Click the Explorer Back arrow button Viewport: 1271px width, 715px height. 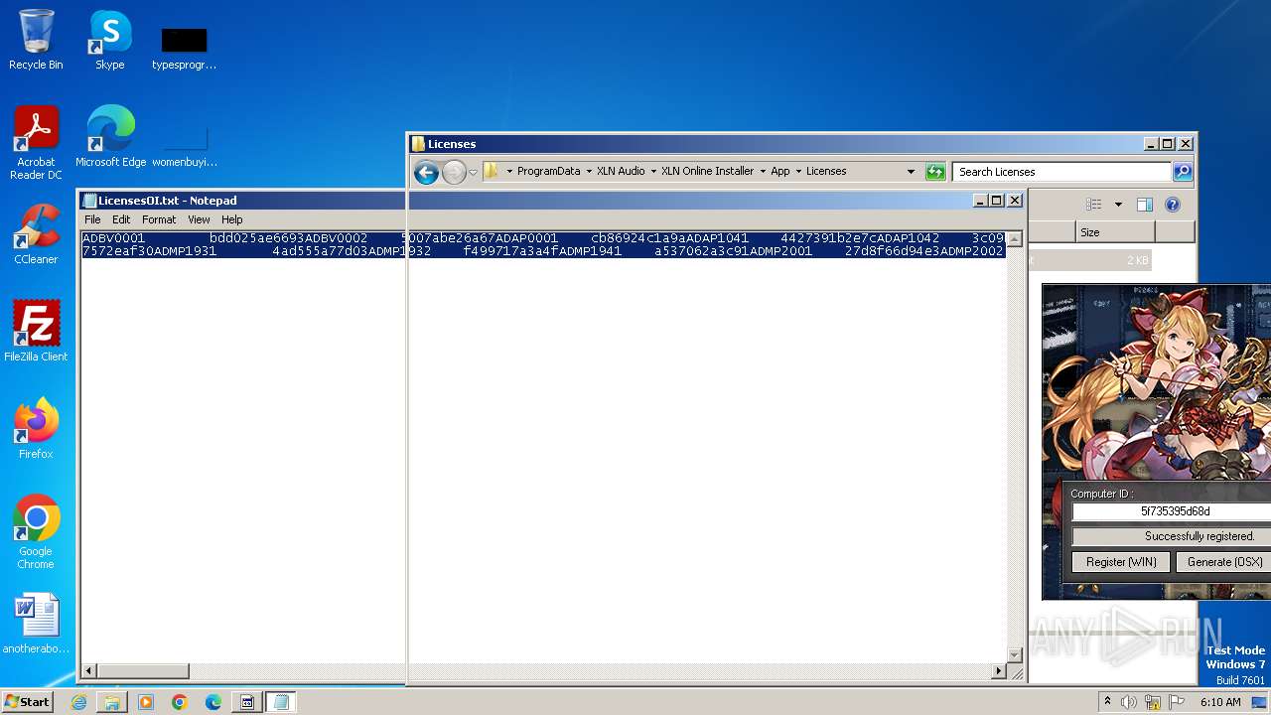426,172
